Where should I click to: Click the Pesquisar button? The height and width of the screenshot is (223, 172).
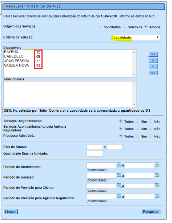click(151, 212)
